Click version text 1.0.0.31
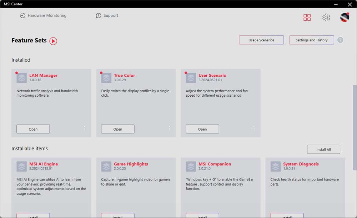 (289, 169)
